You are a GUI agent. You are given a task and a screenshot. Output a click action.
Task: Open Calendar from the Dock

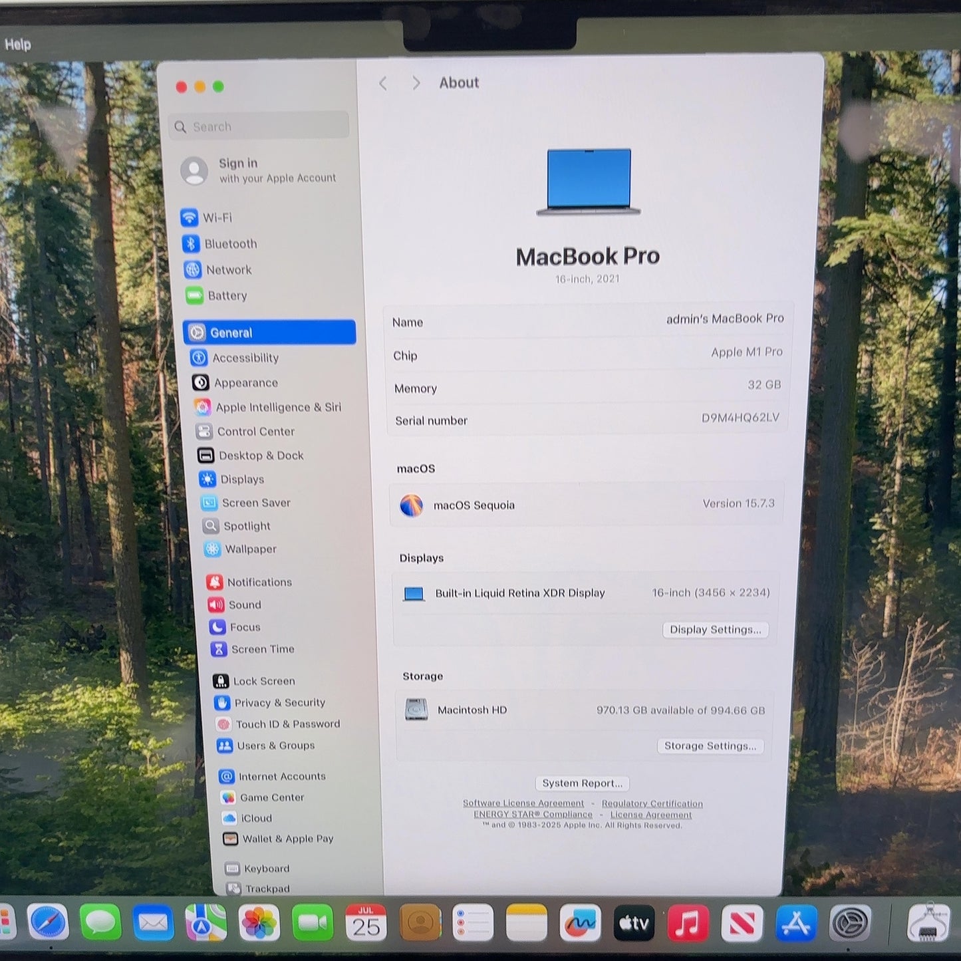pos(366,923)
